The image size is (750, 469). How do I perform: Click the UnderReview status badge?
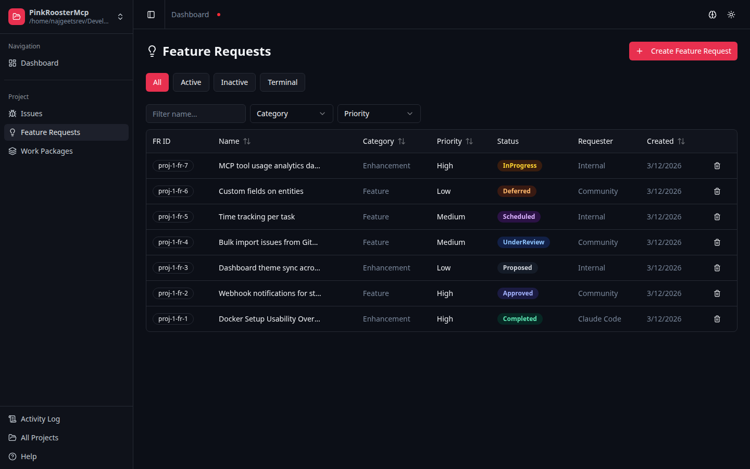(523, 242)
